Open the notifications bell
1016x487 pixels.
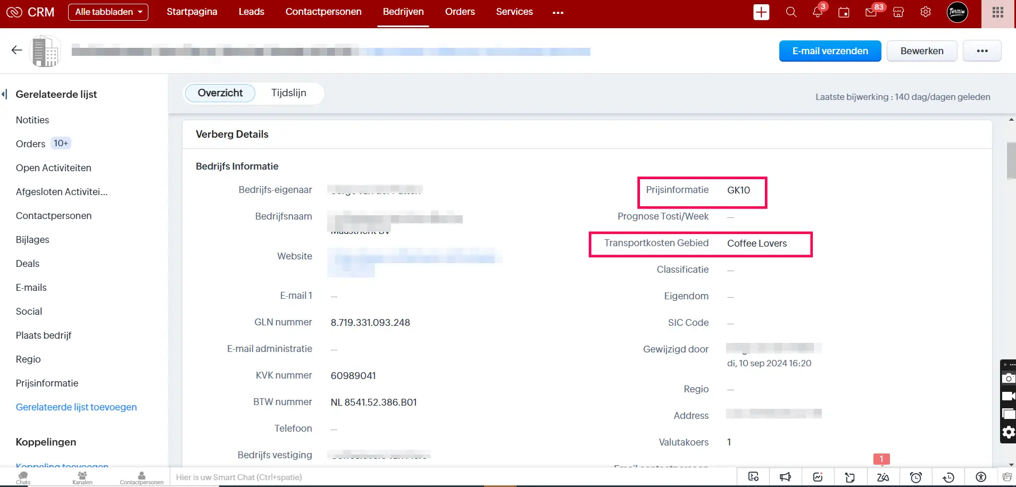point(818,12)
